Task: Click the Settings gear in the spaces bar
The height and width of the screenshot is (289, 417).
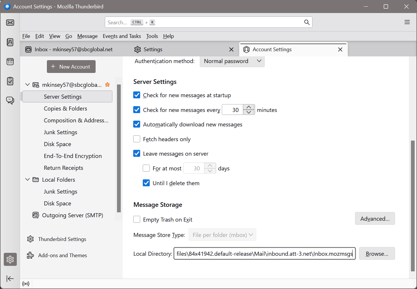Action: pyautogui.click(x=10, y=259)
